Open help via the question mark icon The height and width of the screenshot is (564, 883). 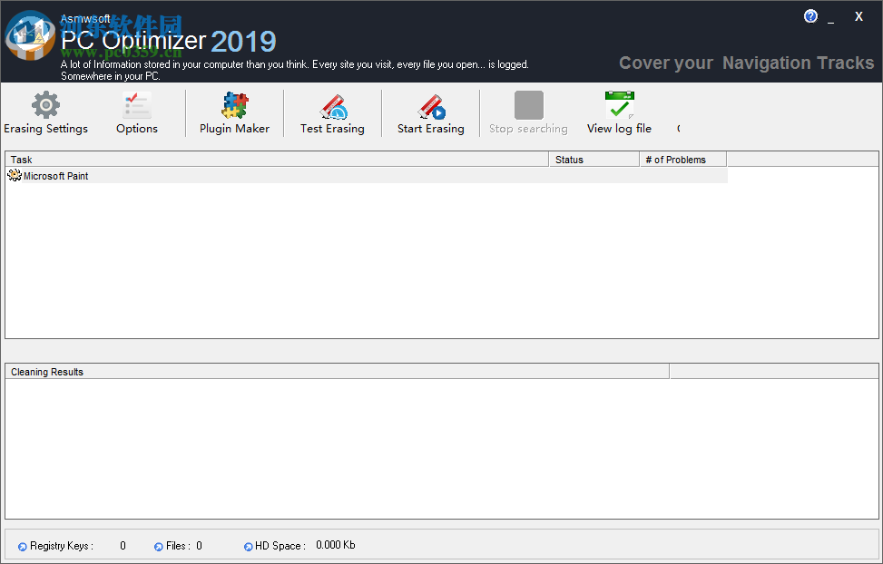click(810, 15)
